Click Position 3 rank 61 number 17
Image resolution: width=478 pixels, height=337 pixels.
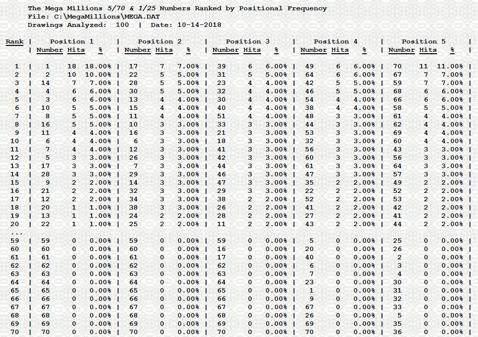(221, 257)
